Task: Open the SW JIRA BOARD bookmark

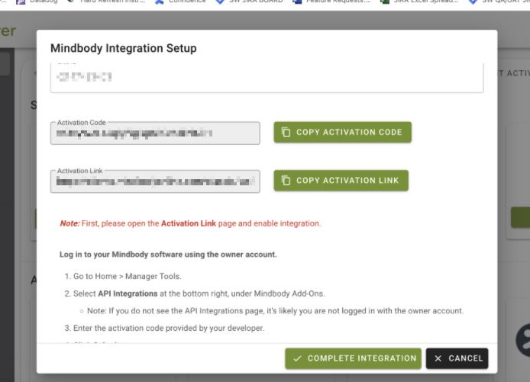Action: (249, 2)
